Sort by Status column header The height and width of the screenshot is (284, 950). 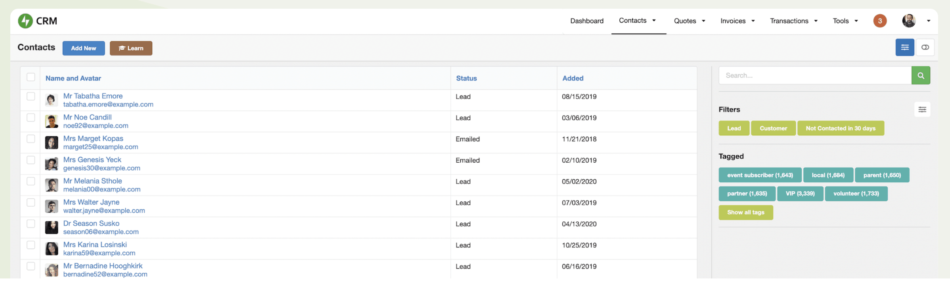click(x=466, y=79)
